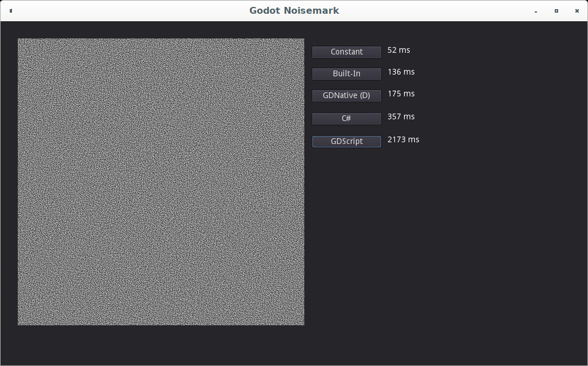The height and width of the screenshot is (366, 588).
Task: Click the 136 ms result label
Action: tap(401, 72)
